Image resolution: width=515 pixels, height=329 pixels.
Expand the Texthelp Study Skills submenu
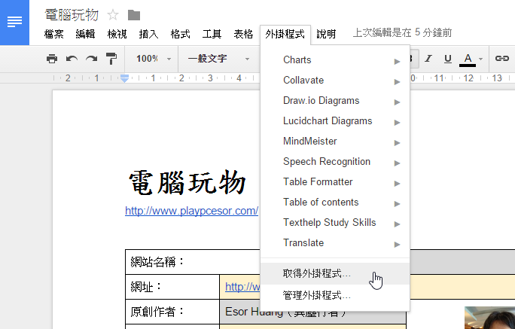[x=335, y=223]
